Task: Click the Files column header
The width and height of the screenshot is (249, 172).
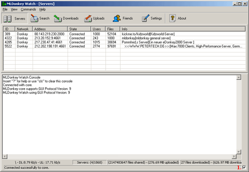Action: 112,29
